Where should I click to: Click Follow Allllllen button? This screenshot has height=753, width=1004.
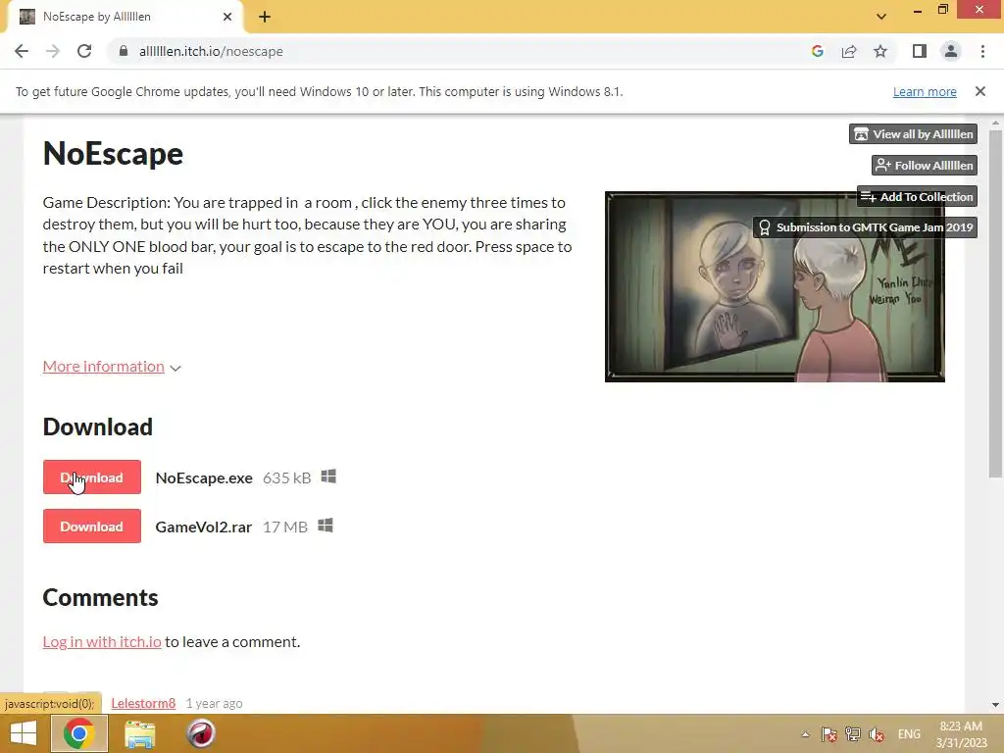click(924, 165)
